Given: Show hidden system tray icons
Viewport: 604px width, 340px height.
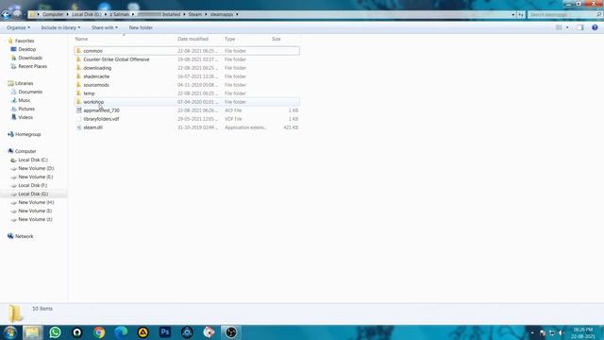Looking at the screenshot, I should click(532, 332).
